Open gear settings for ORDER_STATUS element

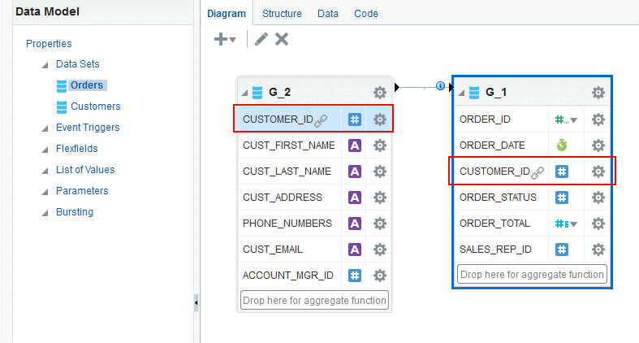(598, 198)
